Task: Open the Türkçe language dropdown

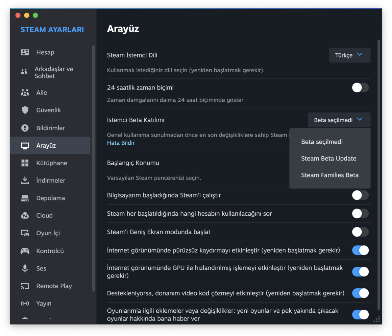Action: tap(349, 55)
